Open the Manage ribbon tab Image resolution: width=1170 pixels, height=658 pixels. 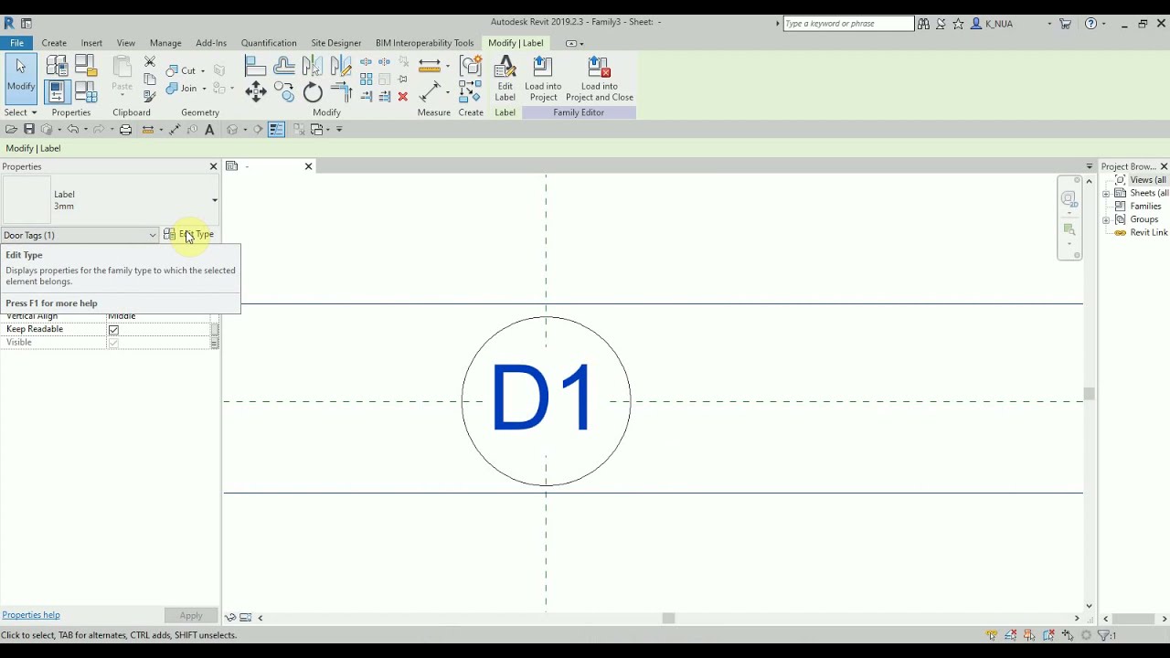165,43
